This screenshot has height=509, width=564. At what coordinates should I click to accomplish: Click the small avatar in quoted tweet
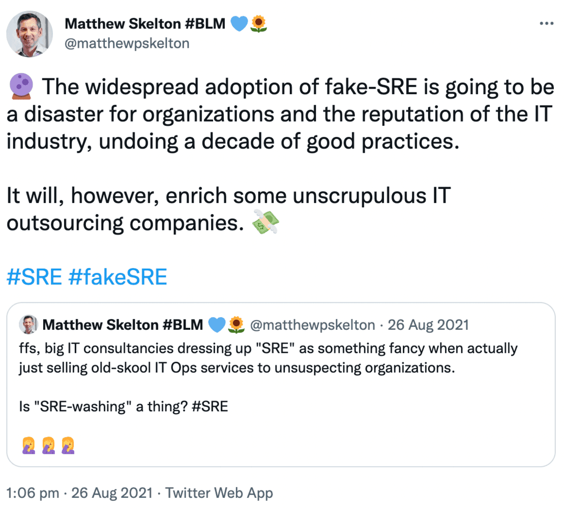(28, 324)
